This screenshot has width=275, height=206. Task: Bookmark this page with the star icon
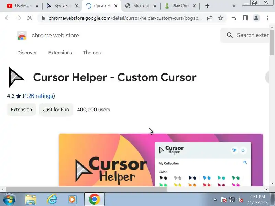221,18
